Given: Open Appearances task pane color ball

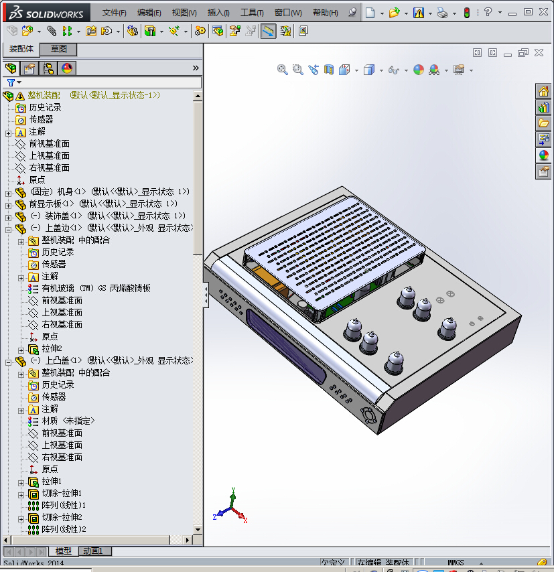Looking at the screenshot, I should 543,155.
